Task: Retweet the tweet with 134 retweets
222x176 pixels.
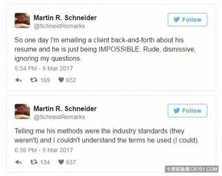Action: (x=34, y=162)
